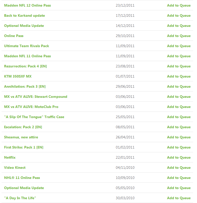Select the date 26/04/2011
This screenshot has width=197, height=203.
click(125, 137)
